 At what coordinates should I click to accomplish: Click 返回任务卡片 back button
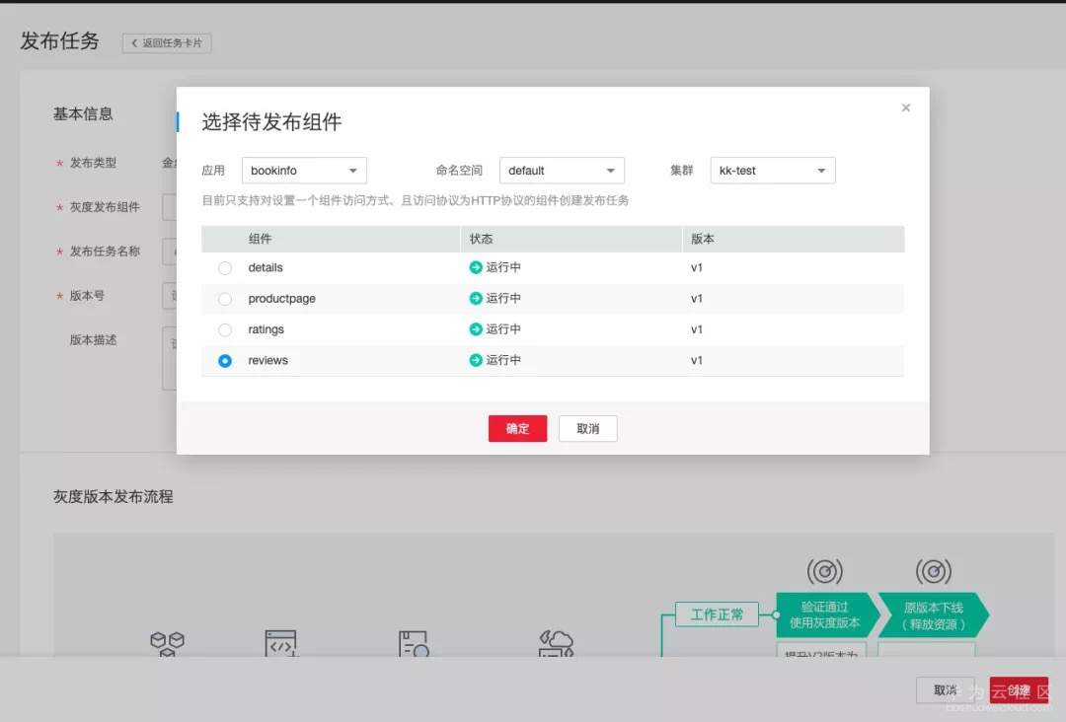pyautogui.click(x=167, y=42)
